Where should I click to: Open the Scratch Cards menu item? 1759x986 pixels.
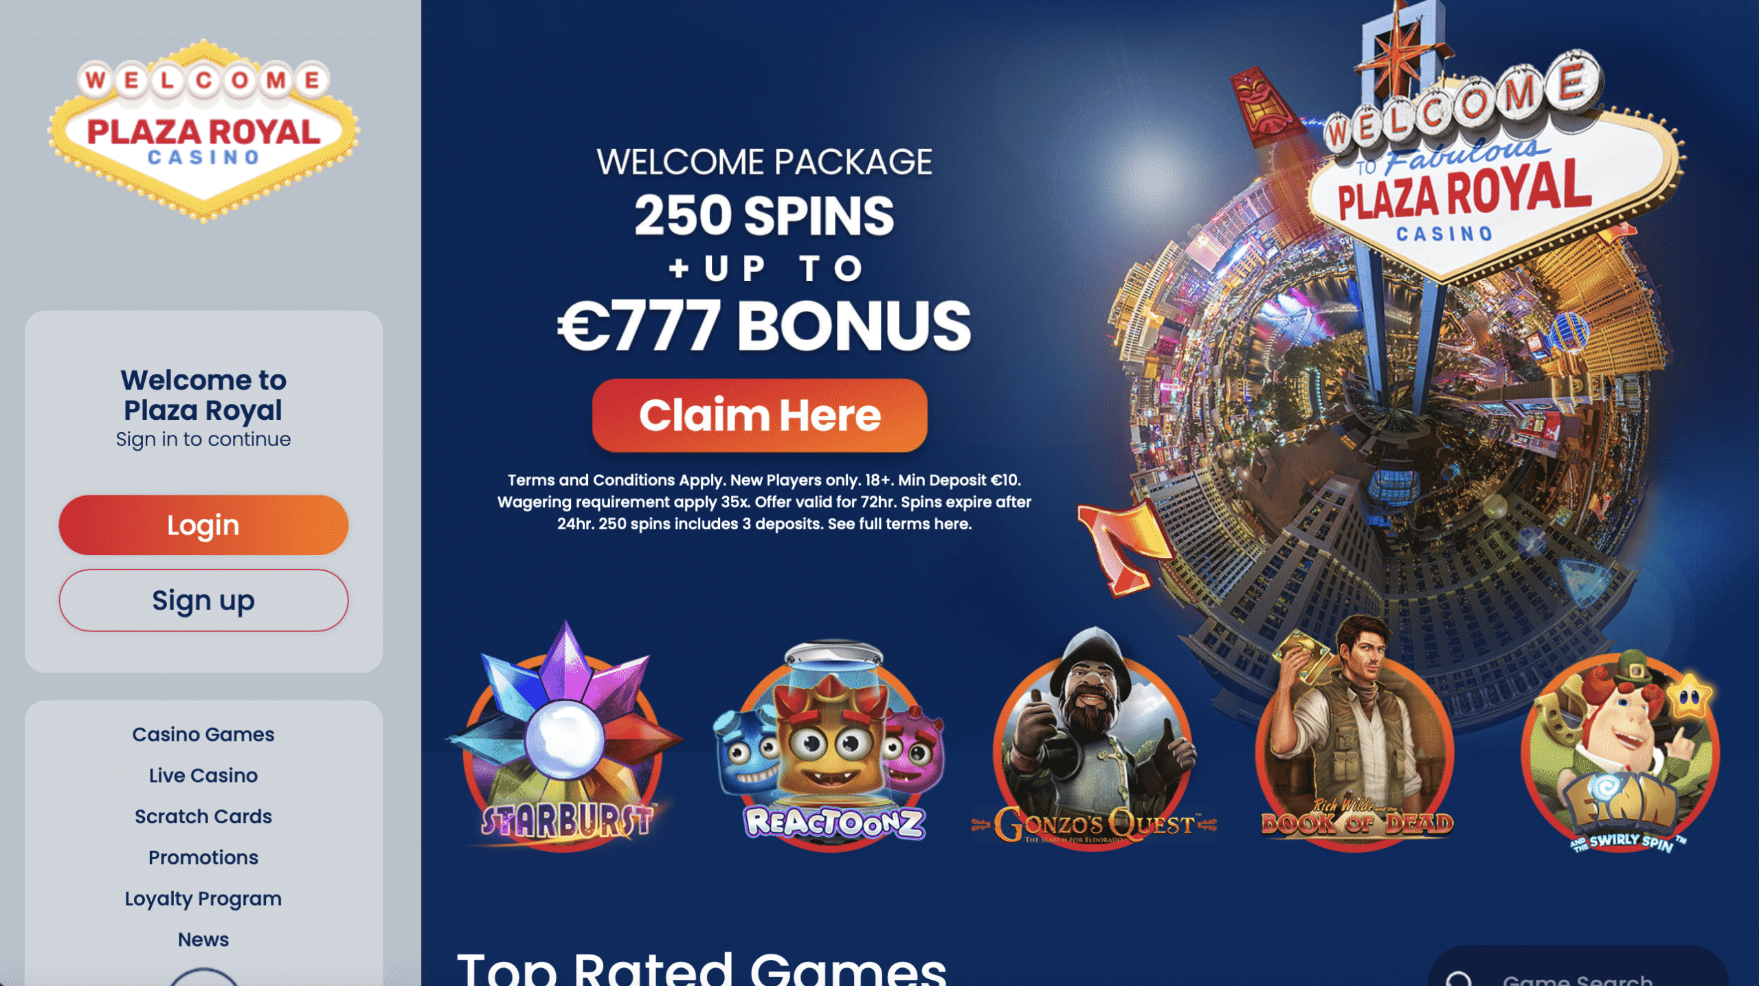(x=203, y=816)
